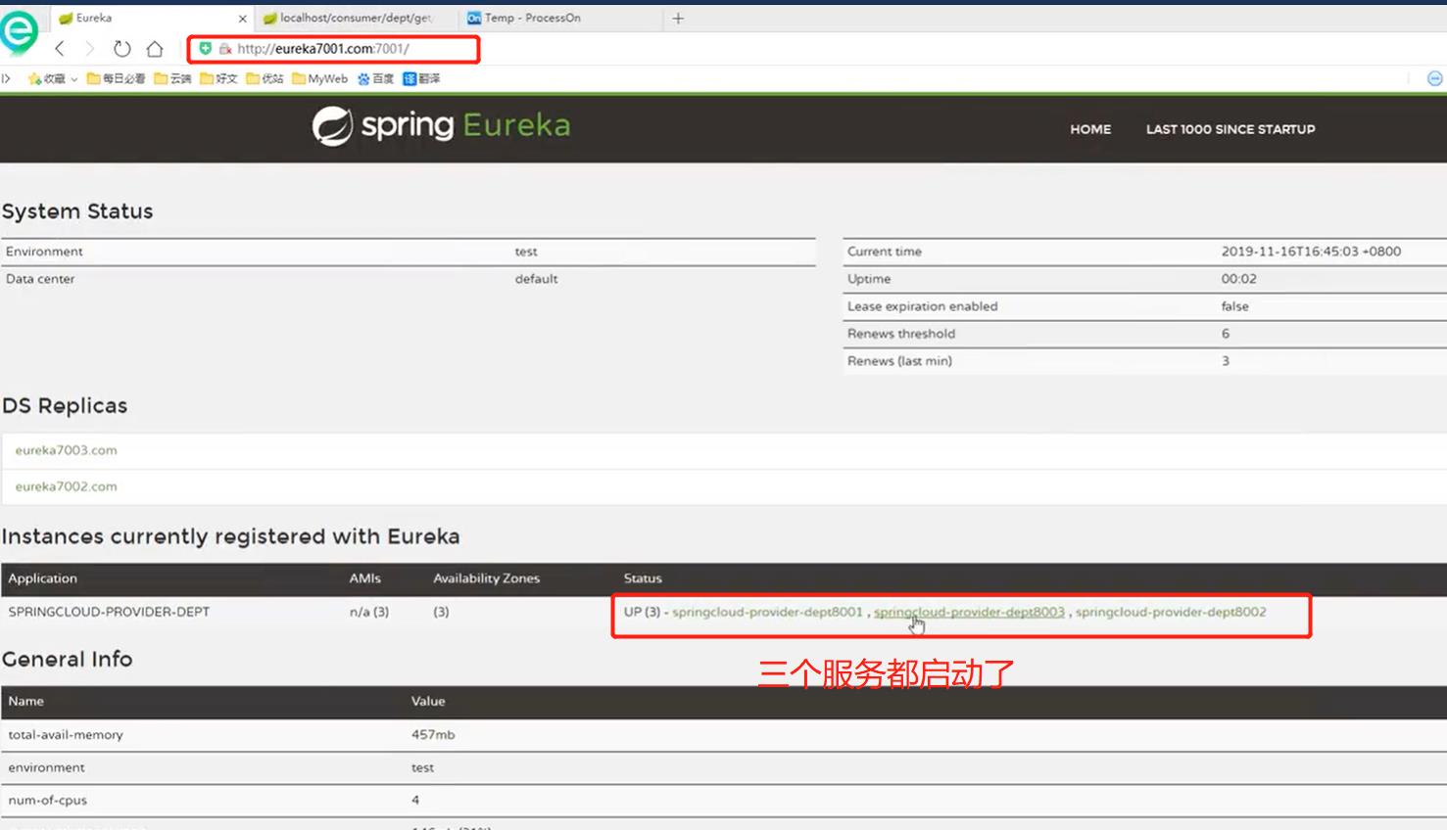Image resolution: width=1447 pixels, height=830 pixels.
Task: Open the 云端 bookmark folder
Action: (172, 78)
